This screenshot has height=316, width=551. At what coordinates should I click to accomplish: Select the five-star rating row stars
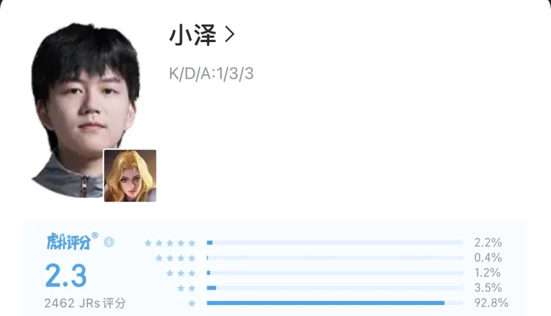click(170, 243)
